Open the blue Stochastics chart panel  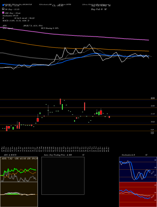click(138, 169)
